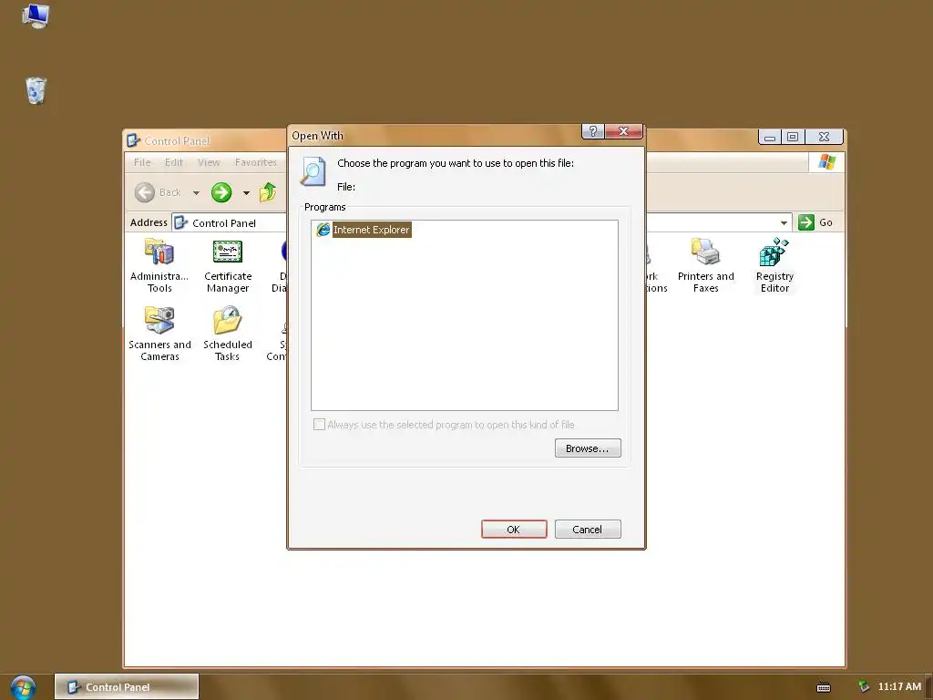Viewport: 933px width, 700px height.
Task: Open the Favorites menu in Control Panel
Action: [256, 162]
